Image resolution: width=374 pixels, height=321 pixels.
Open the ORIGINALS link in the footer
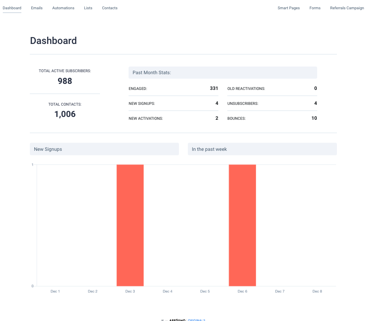[196, 320]
